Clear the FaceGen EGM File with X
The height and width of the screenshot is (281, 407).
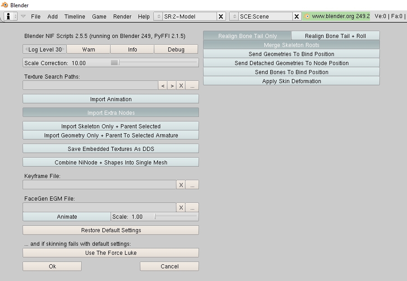pyautogui.click(x=181, y=207)
